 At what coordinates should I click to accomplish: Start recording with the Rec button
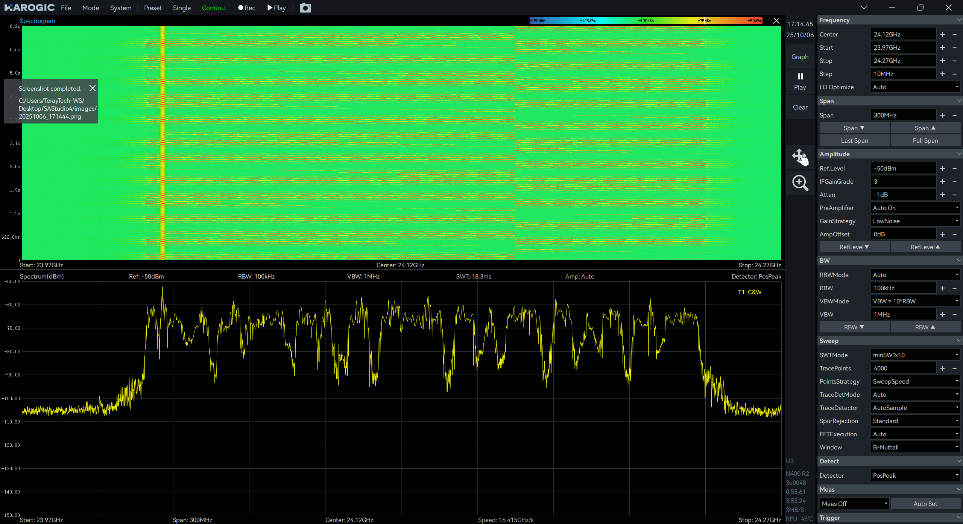(x=246, y=8)
